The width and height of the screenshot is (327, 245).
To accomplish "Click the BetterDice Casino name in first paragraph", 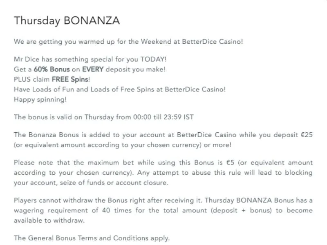I will (x=212, y=42).
